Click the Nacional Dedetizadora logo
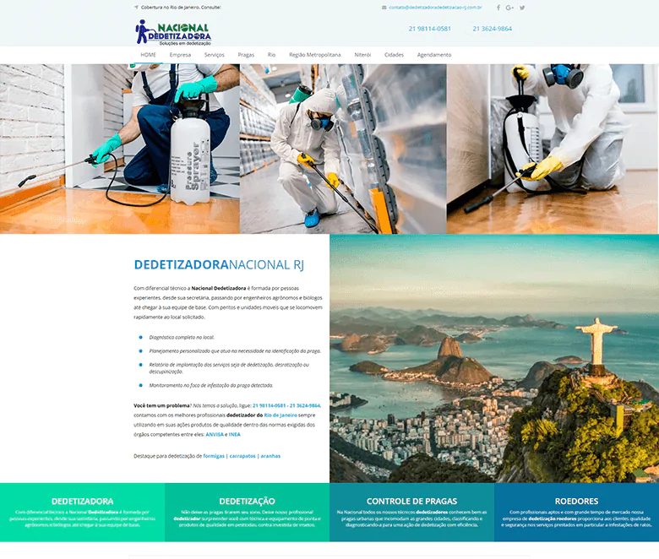The image size is (659, 559). tap(172, 32)
